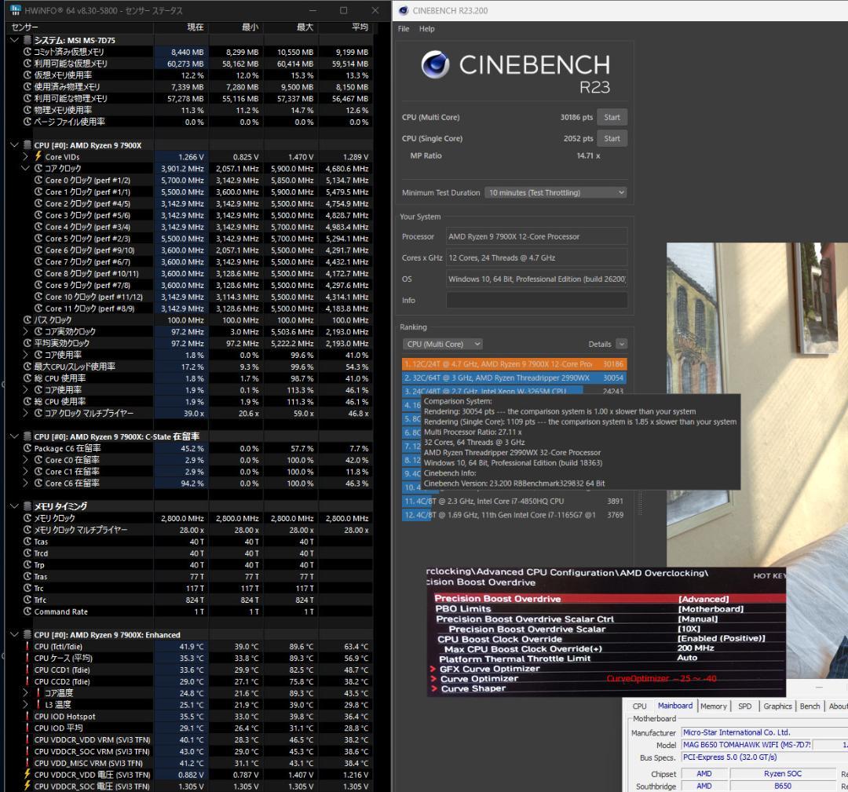Click the clock icon beside Package C6 在留率

[27, 448]
